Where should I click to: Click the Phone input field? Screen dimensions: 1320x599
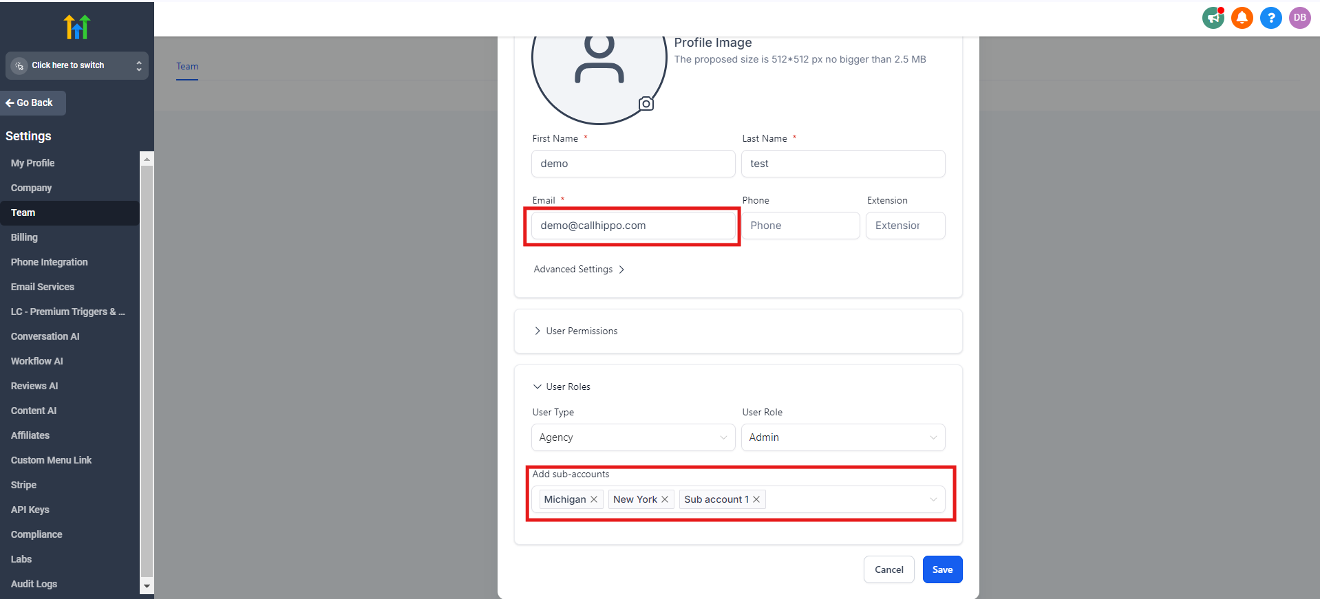pos(800,226)
